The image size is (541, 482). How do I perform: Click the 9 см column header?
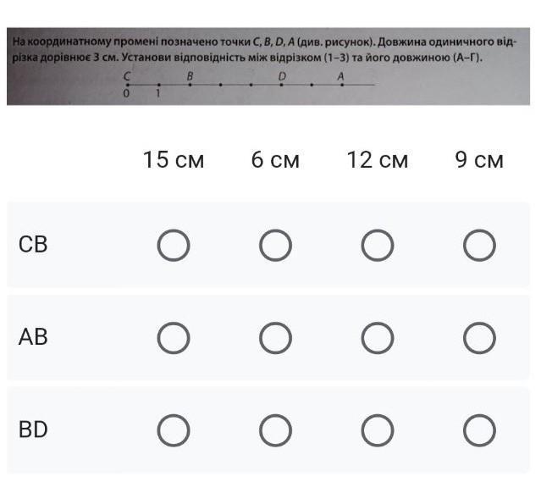479,160
